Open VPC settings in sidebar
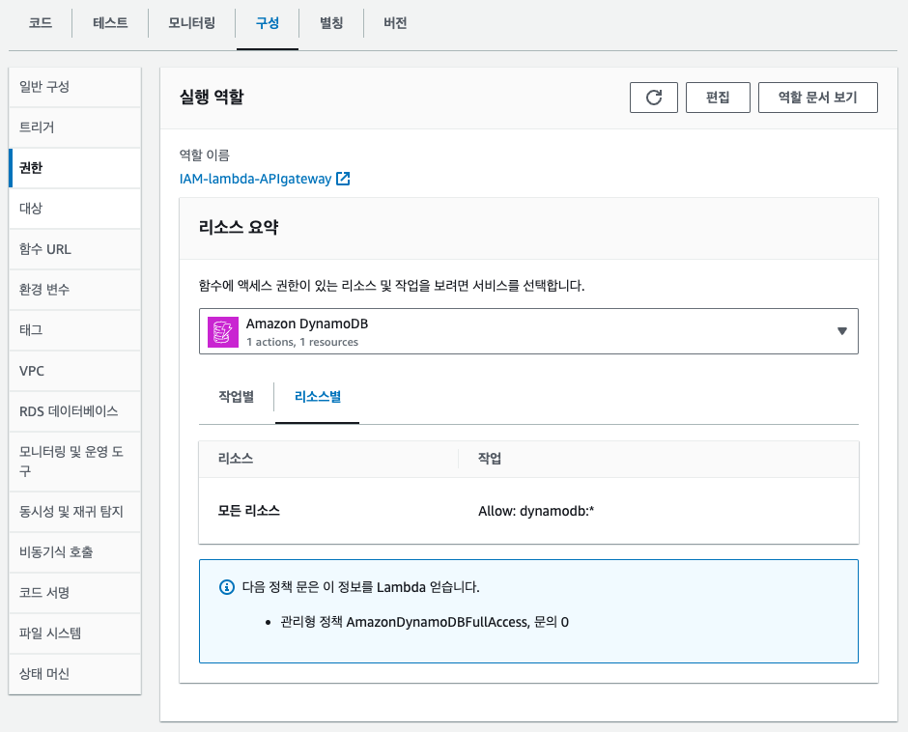908x732 pixels. (x=74, y=371)
